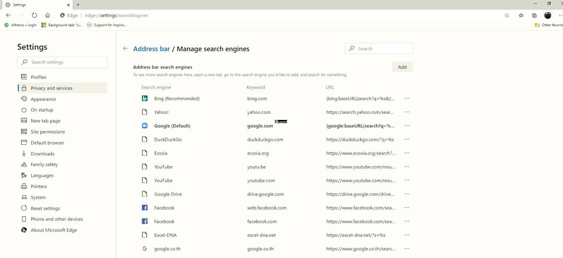Click the Excel-DNA URL text
The image size is (563, 258).
point(356,235)
